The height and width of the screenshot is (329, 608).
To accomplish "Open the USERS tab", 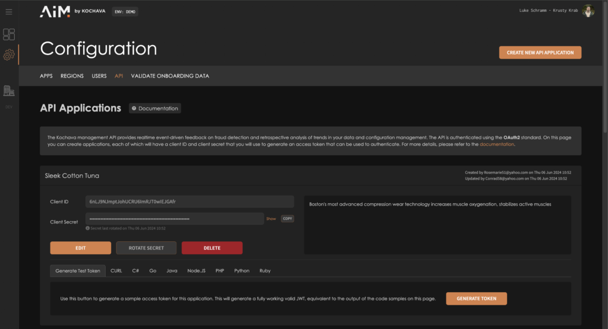I will (99, 76).
